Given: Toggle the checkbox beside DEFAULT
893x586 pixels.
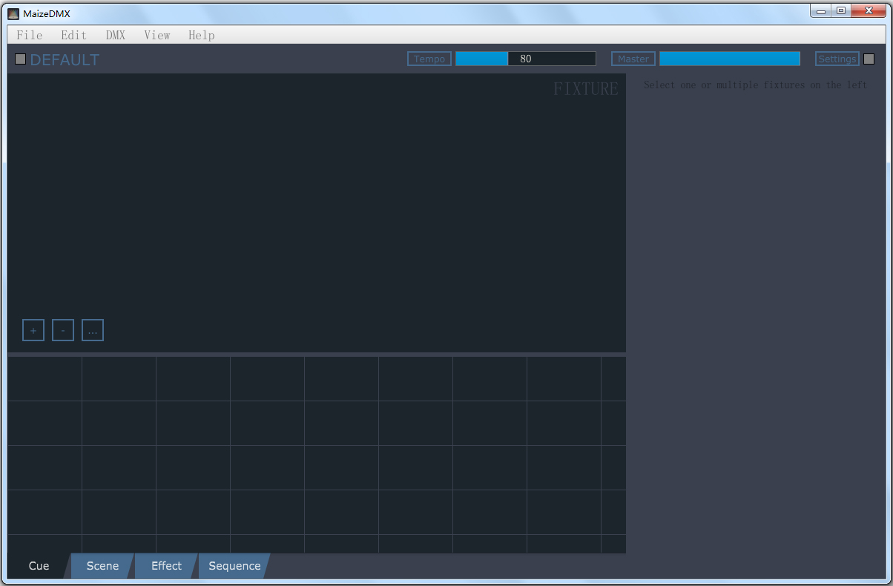Looking at the screenshot, I should (x=21, y=59).
